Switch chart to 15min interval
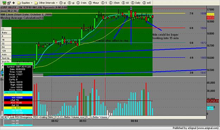This screenshot has width=220, height=130. (114, 3)
